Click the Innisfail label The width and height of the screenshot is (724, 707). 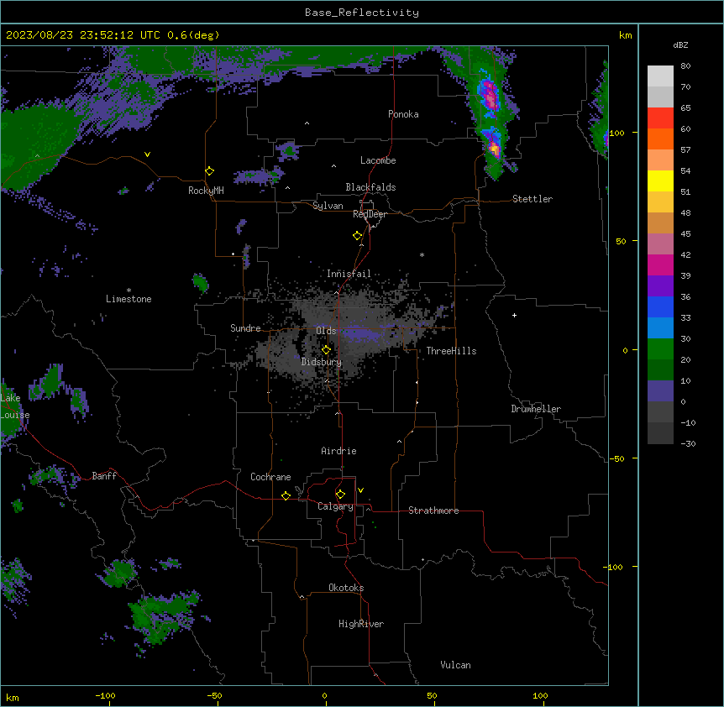pyautogui.click(x=349, y=274)
